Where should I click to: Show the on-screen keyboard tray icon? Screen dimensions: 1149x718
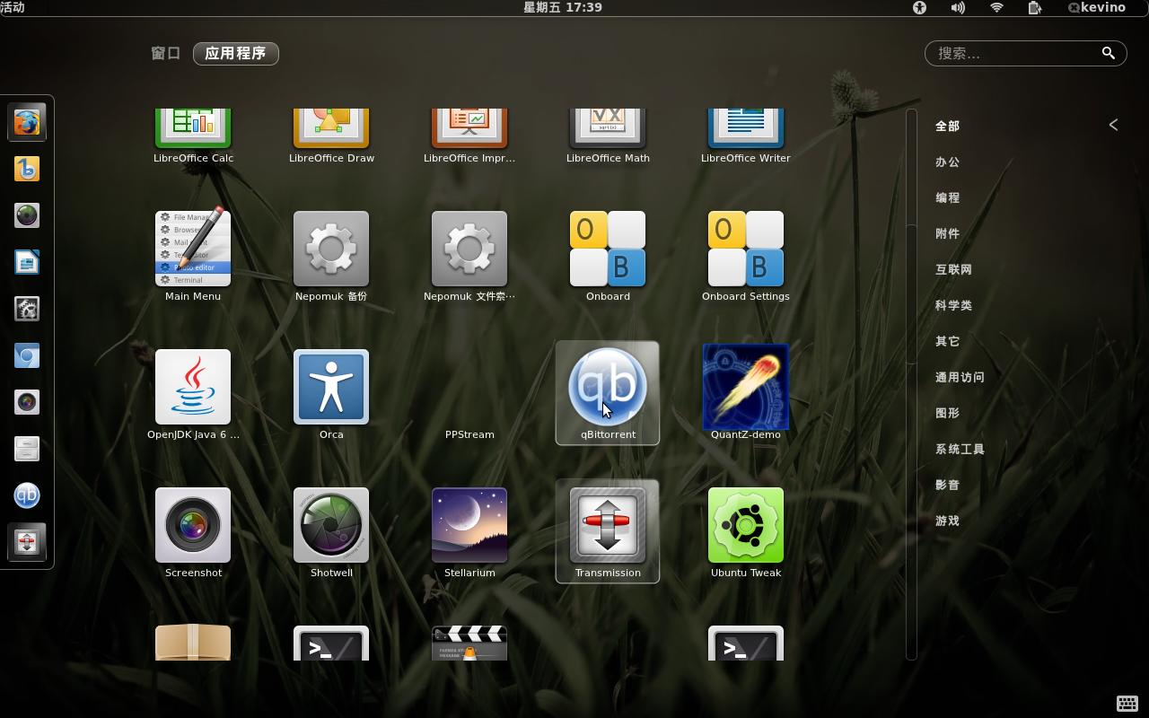1127,703
